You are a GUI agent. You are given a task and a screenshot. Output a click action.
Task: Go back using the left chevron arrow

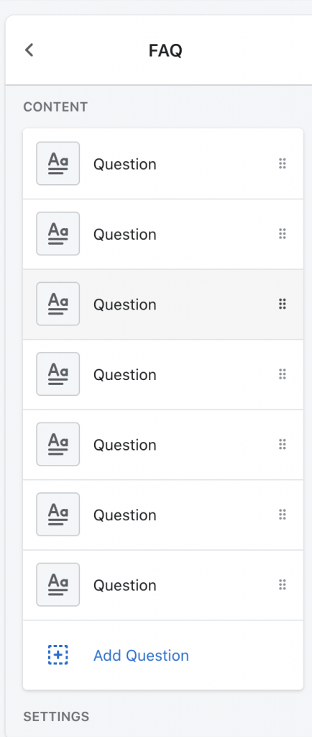pos(29,50)
